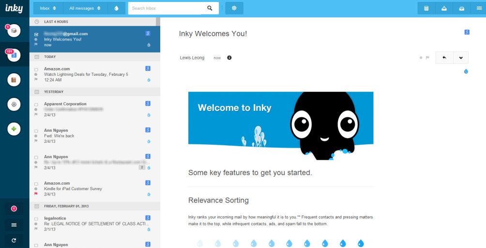Click the refresh icon at sidebar bottom

[x=14, y=240]
